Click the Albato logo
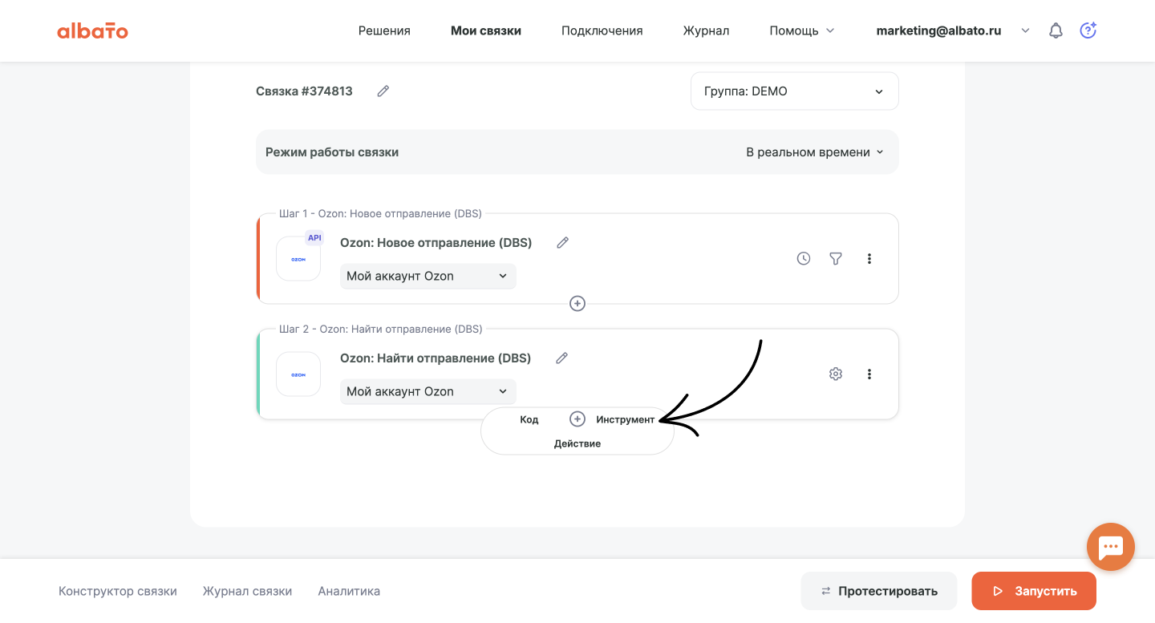Viewport: 1155px width, 623px height. pyautogui.click(x=92, y=31)
